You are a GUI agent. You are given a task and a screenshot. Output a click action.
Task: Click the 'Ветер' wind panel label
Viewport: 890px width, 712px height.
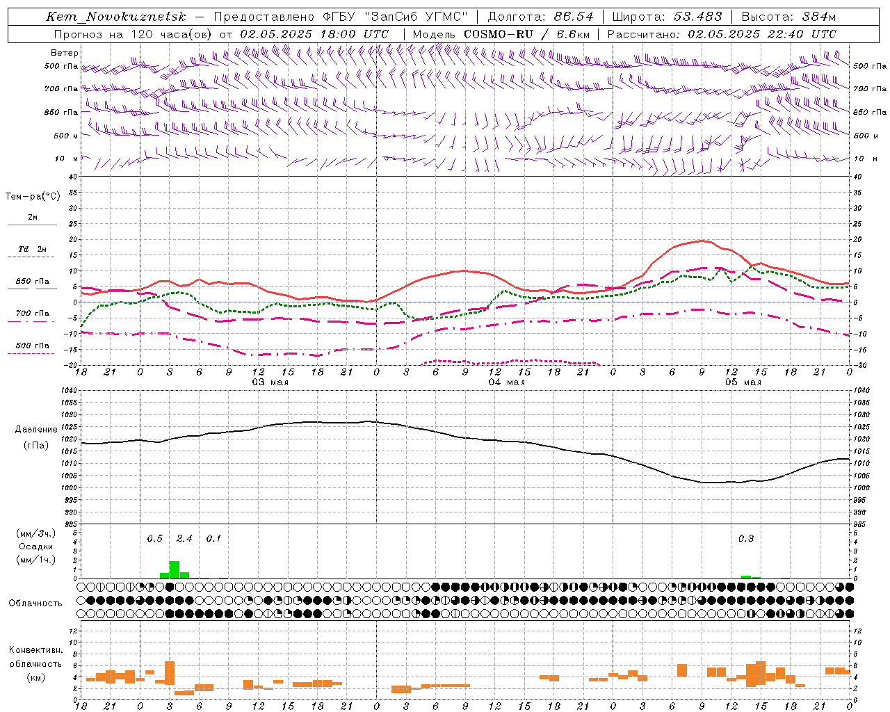(65, 53)
